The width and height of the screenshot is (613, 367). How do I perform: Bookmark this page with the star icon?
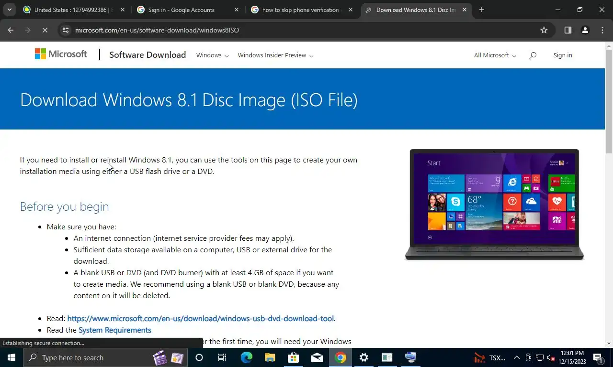tap(544, 30)
